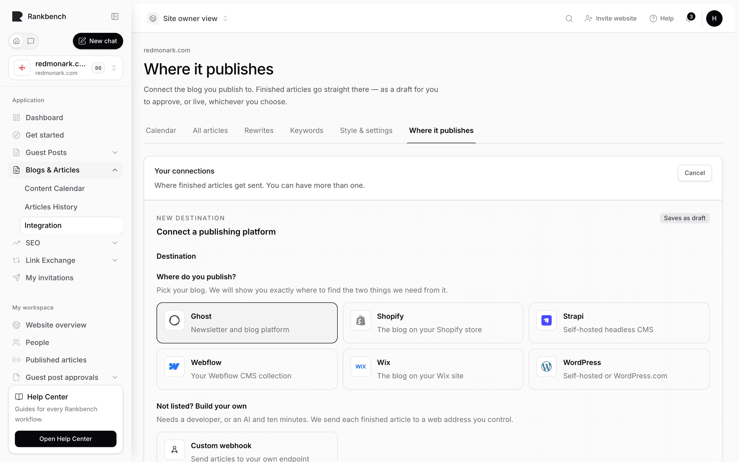Click the Webflow logo icon
The height and width of the screenshot is (462, 739).
pos(174,366)
